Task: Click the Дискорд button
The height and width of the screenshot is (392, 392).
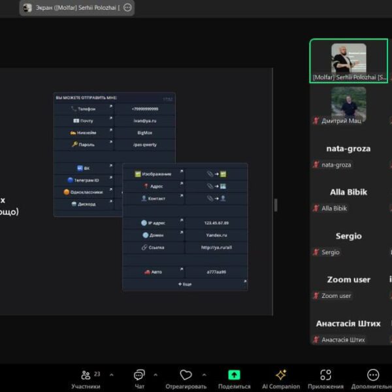Action: (x=84, y=204)
